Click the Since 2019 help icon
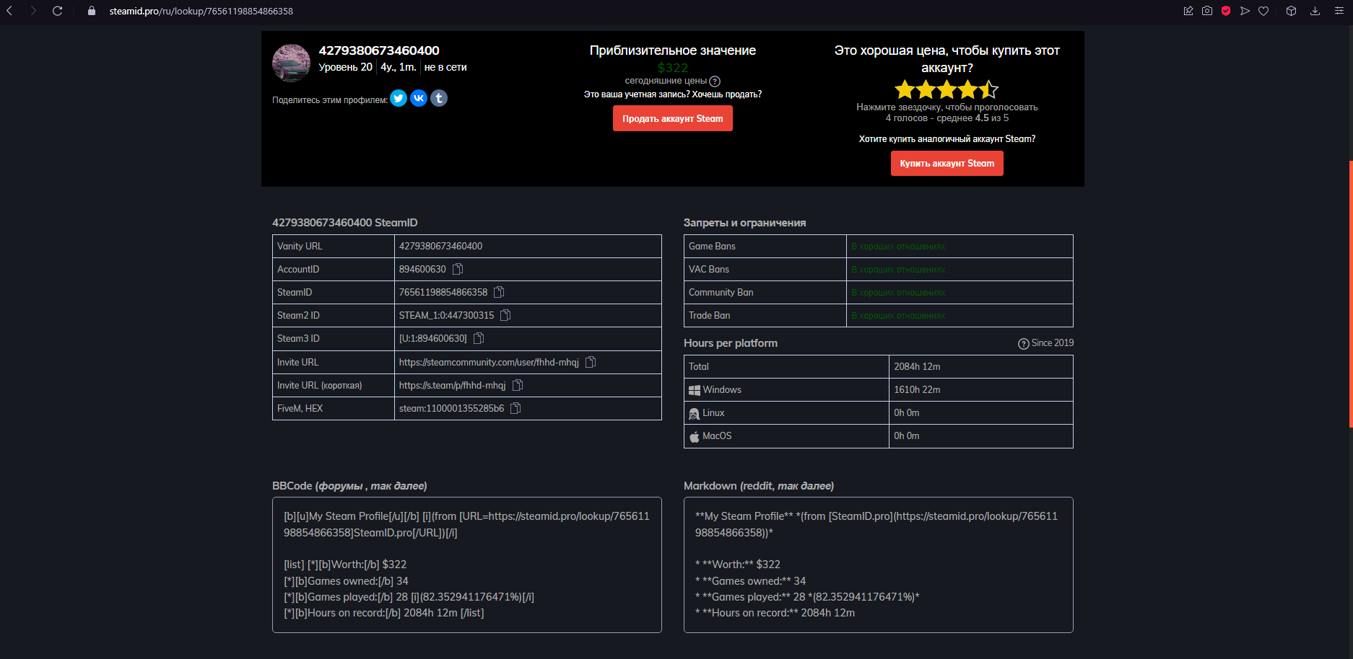Screen dimensions: 1353x659 (x=1023, y=344)
